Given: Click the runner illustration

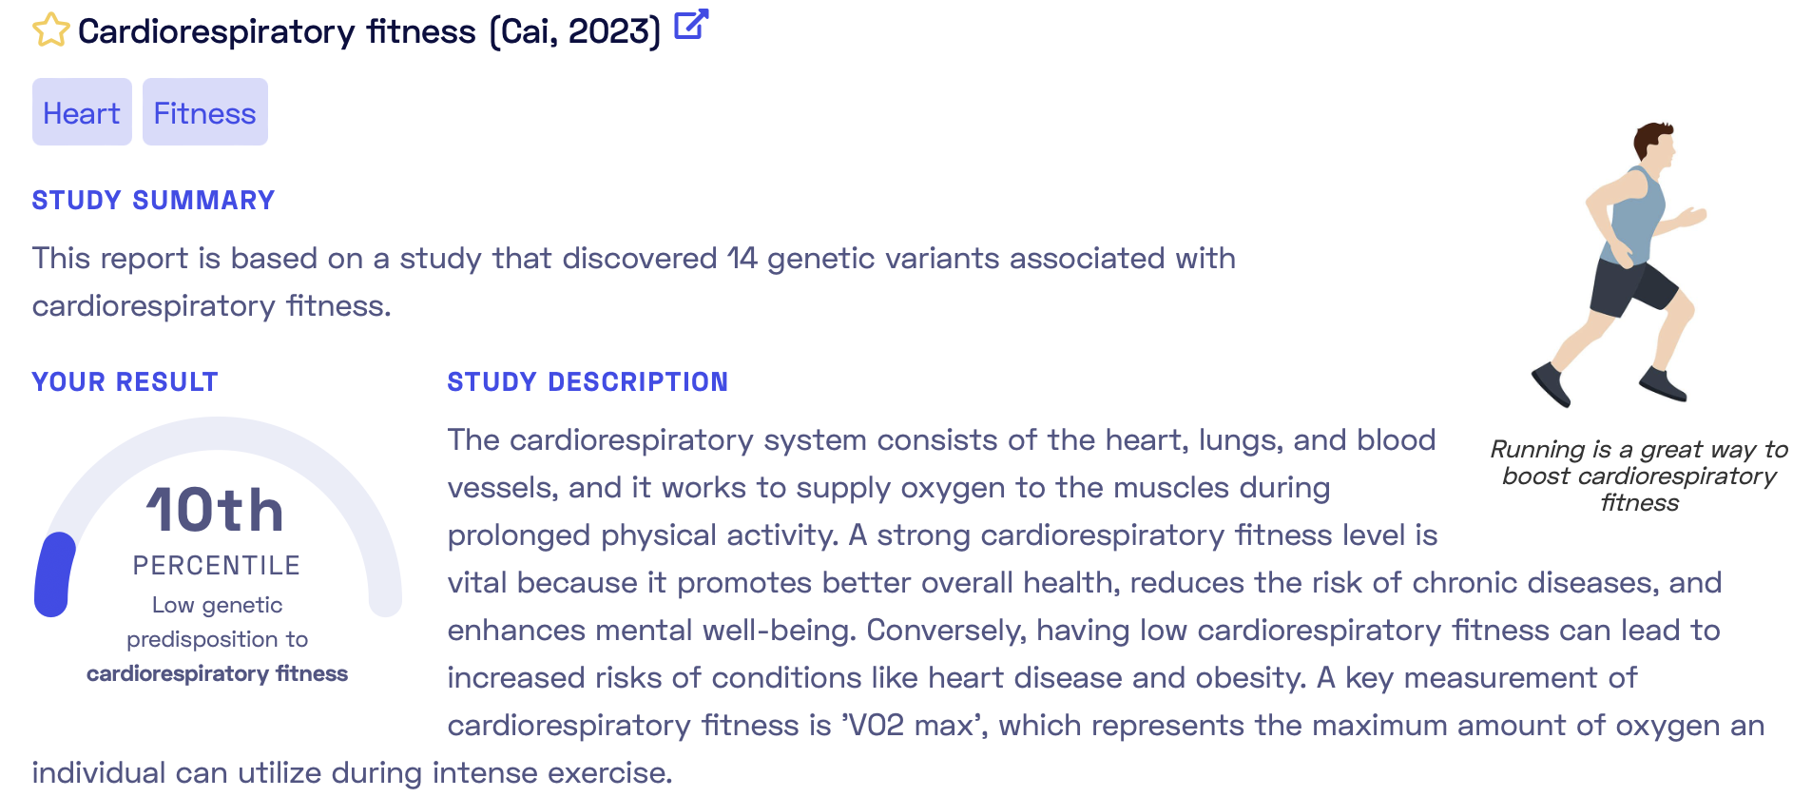Looking at the screenshot, I should click(x=1619, y=264).
